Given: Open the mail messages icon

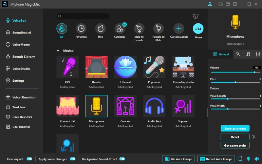Looking at the screenshot, I should click(x=228, y=4).
